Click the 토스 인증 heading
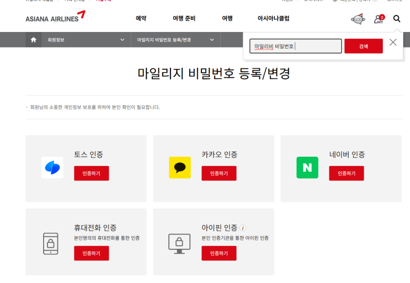Screen dimensions: 410x283 88,154
